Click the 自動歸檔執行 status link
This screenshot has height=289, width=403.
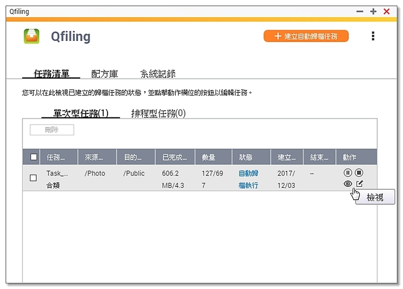click(x=249, y=179)
